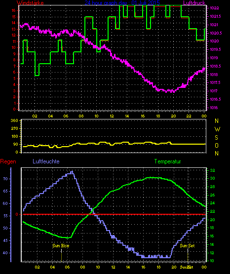Click the 1016.5 pressure axis value
Viewport: 230px width, 274px height.
tap(215, 99)
